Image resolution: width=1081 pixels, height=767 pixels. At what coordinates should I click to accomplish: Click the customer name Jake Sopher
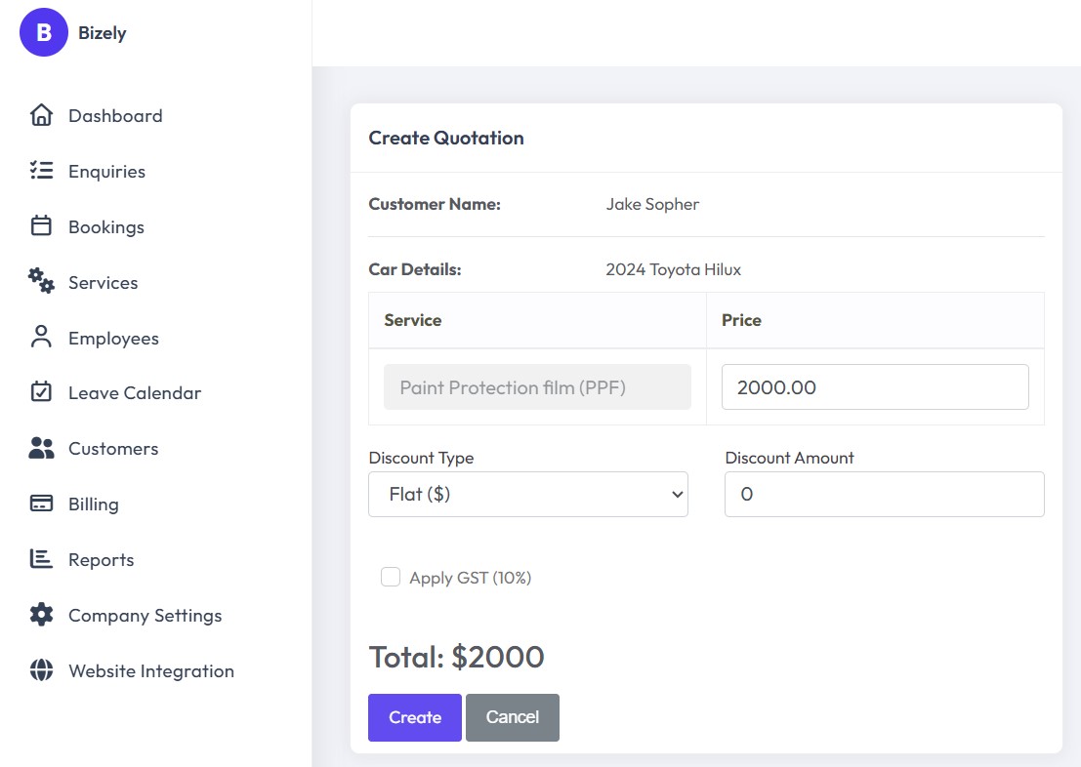652,205
